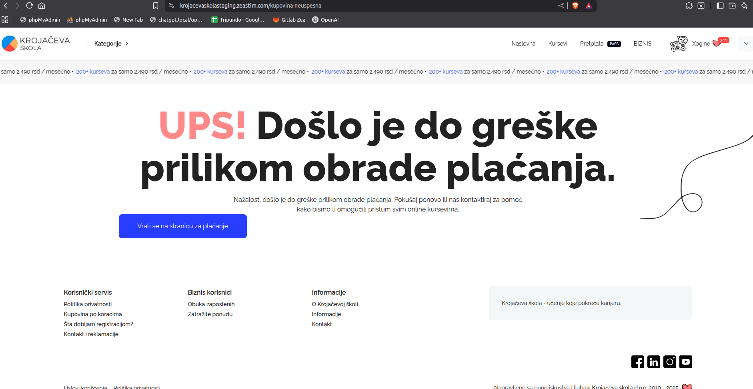Click the robot cat user avatar

[679, 44]
